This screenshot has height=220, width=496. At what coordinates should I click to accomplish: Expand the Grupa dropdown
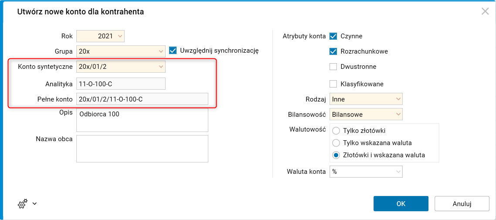(161, 51)
